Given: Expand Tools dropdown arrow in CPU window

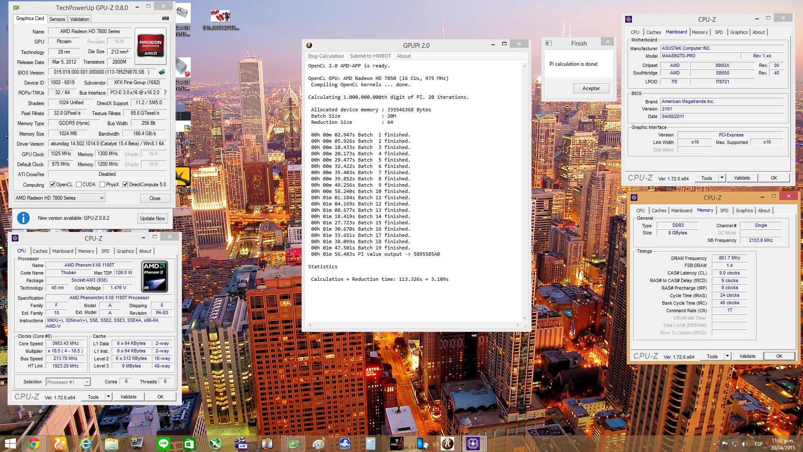Looking at the screenshot, I should coord(108,397).
